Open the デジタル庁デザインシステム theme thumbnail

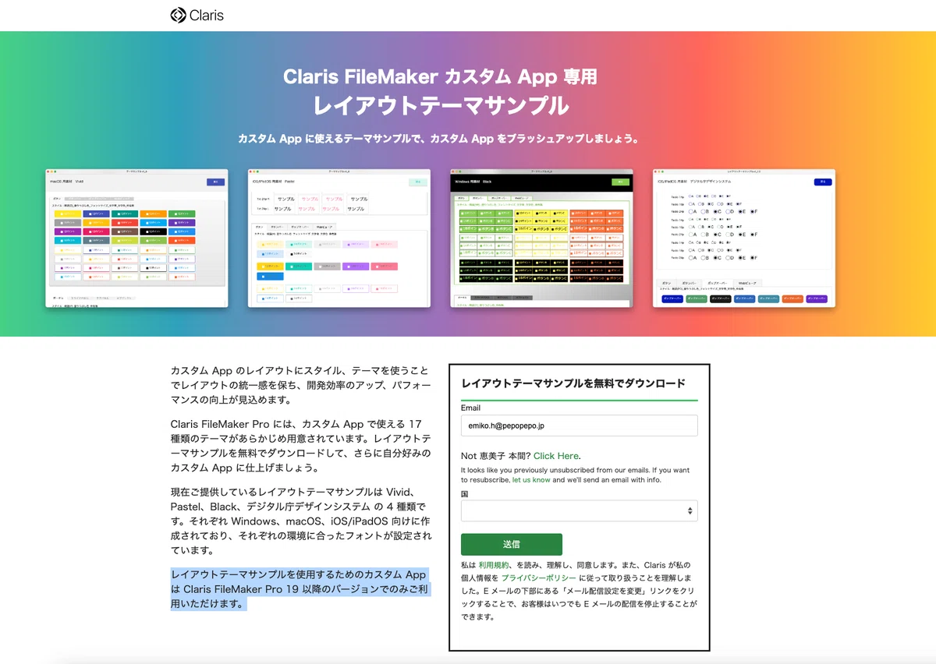pos(744,238)
